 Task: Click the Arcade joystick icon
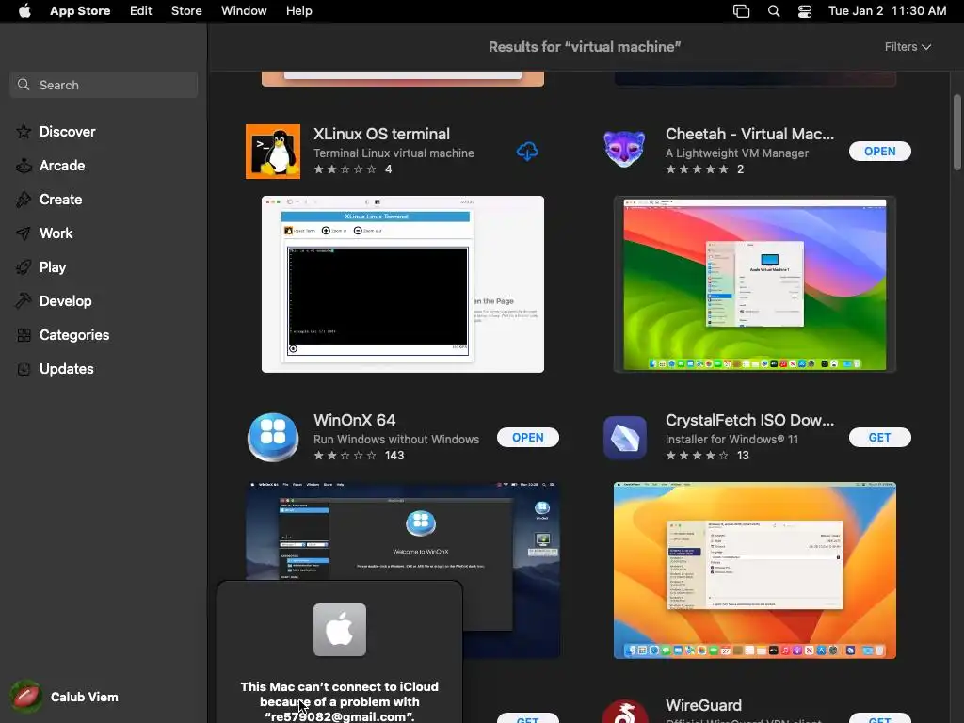[x=24, y=166]
